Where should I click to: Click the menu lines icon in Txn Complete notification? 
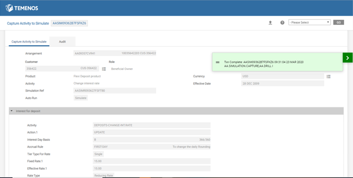point(217,62)
